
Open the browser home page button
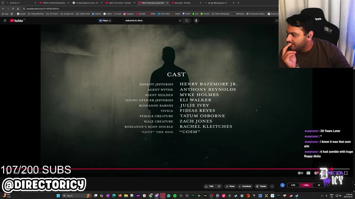pos(18,9)
